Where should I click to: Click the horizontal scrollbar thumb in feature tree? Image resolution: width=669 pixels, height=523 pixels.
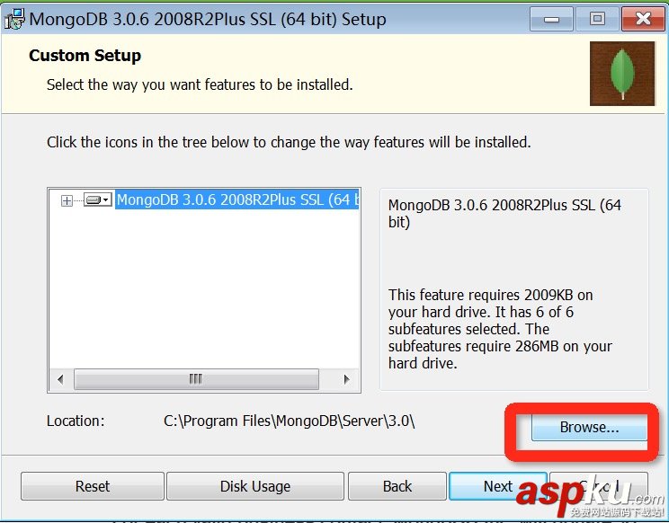point(196,379)
